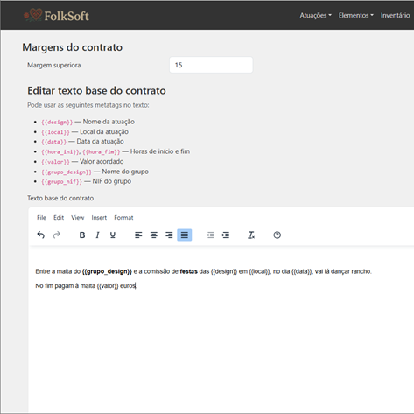Click 'Editar texto base do contrato' heading
This screenshot has height=414, width=414.
point(96,90)
